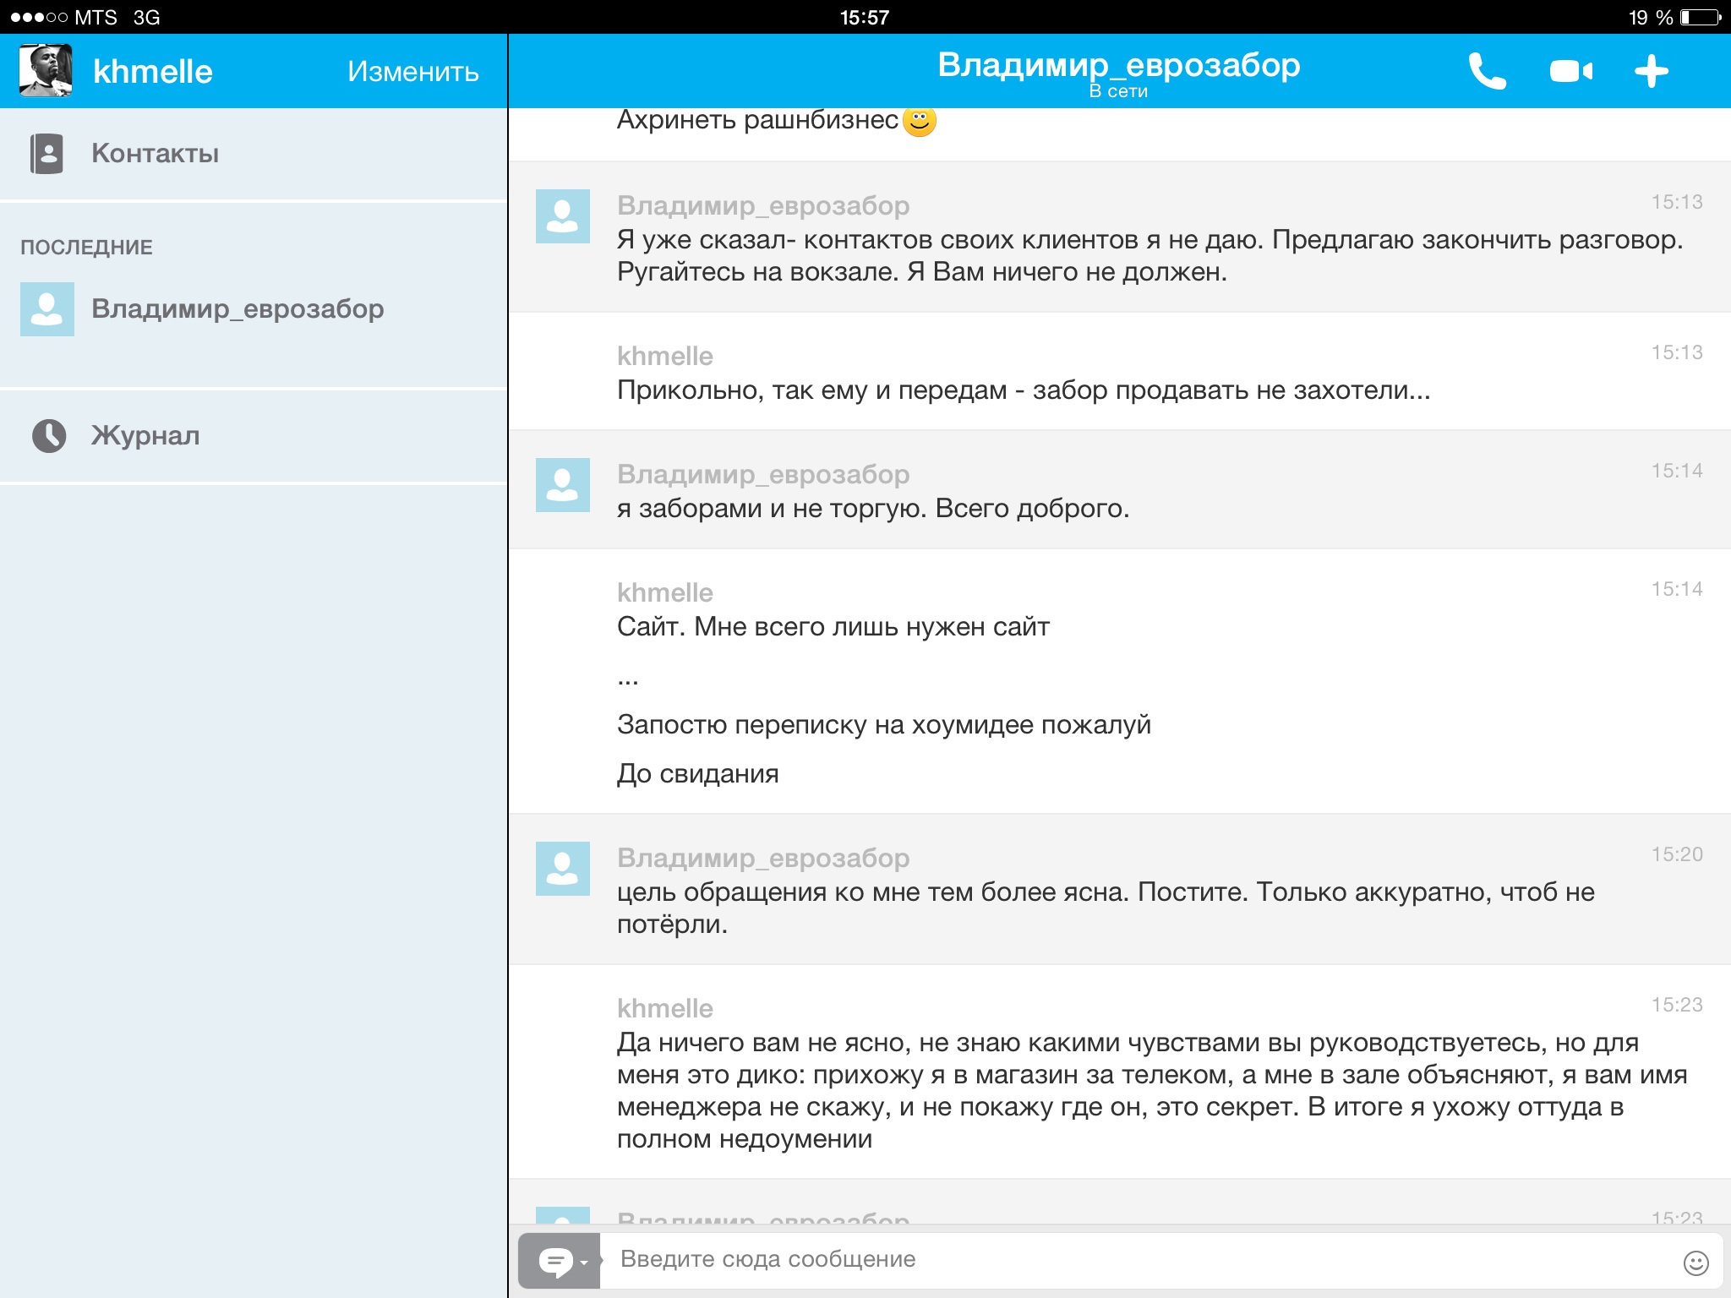Tap the battery indicator in status bar
1731x1298 pixels.
click(1700, 17)
